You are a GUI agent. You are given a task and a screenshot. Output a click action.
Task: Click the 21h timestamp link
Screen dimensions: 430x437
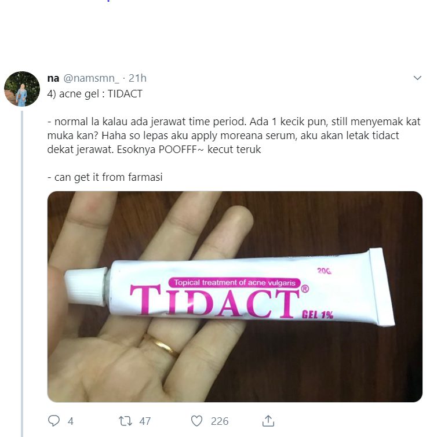pos(137,78)
